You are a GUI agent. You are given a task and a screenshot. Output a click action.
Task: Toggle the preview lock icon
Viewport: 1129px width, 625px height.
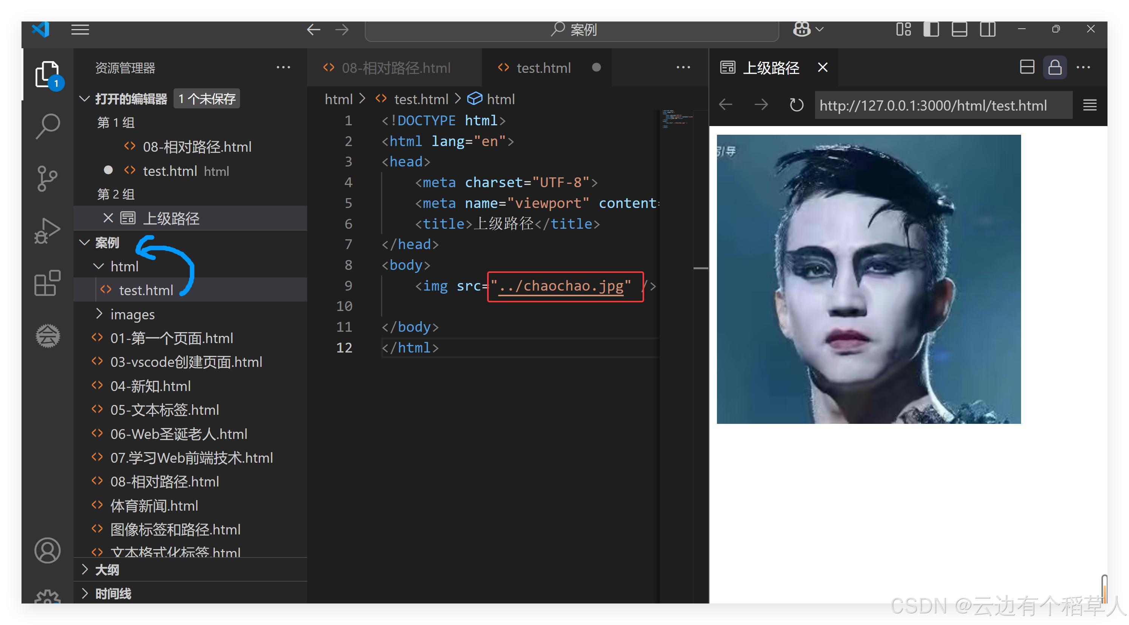pyautogui.click(x=1055, y=68)
